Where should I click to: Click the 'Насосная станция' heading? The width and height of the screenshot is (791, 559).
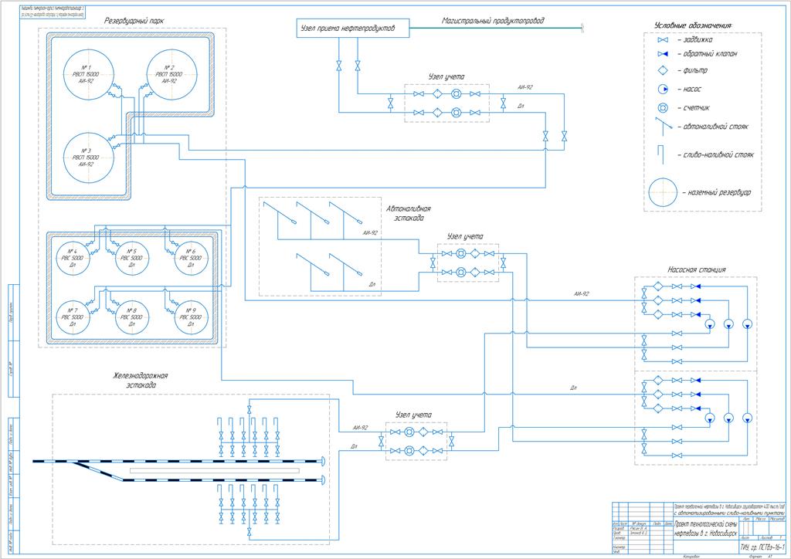tap(697, 269)
